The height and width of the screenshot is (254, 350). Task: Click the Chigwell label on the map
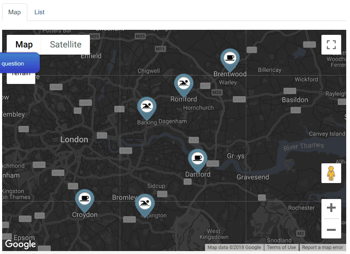tap(149, 71)
